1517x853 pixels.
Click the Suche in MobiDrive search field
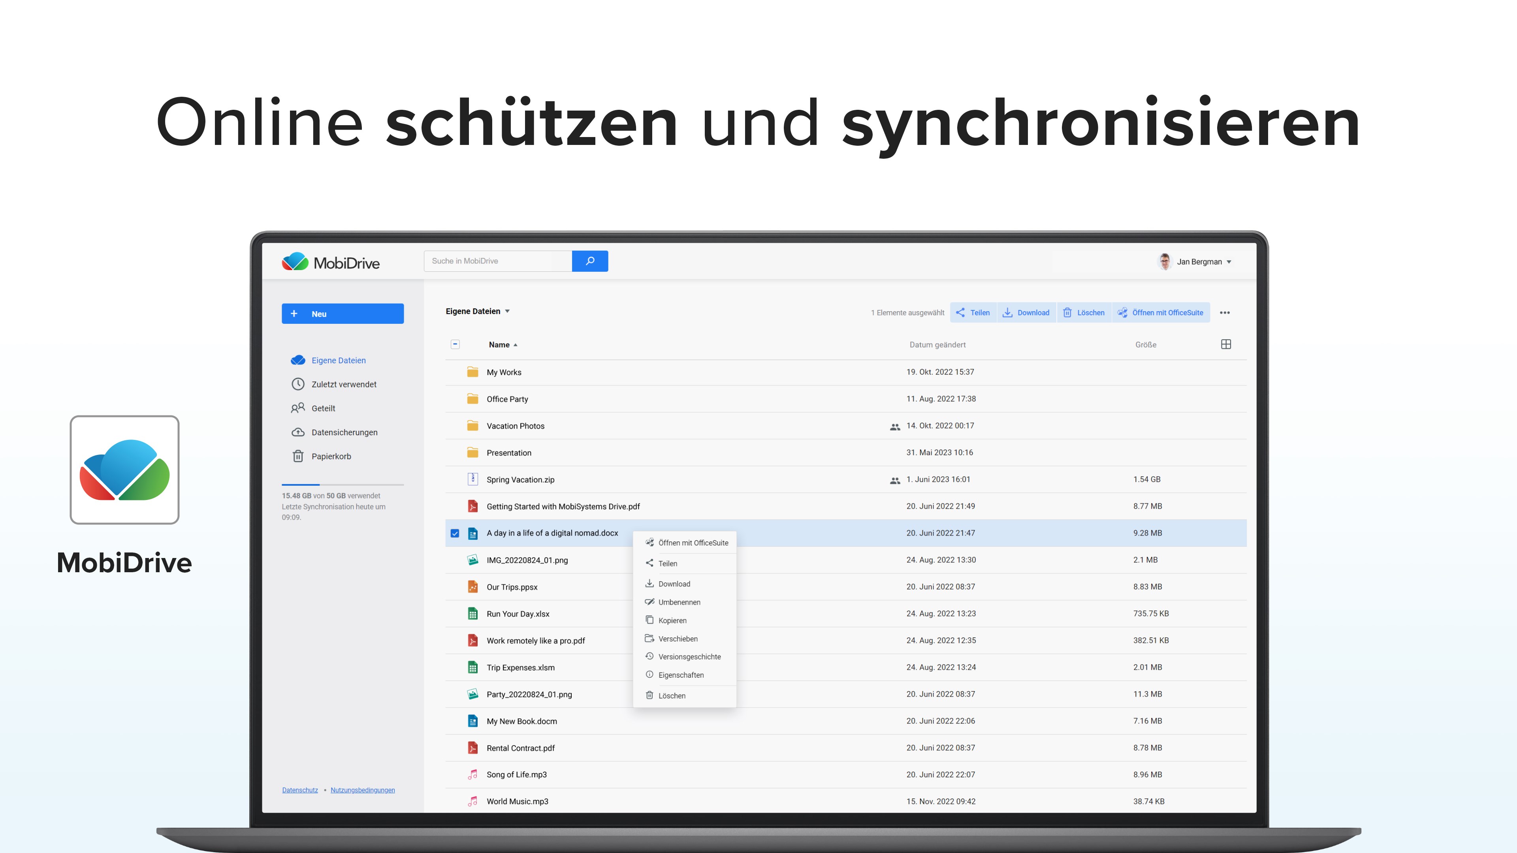(498, 261)
